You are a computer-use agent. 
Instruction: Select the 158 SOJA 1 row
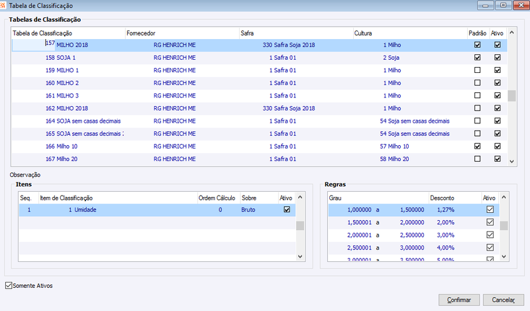[x=260, y=58]
